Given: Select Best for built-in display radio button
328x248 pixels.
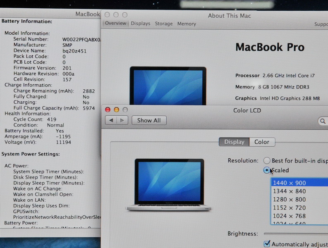Looking at the screenshot, I should pos(267,161).
